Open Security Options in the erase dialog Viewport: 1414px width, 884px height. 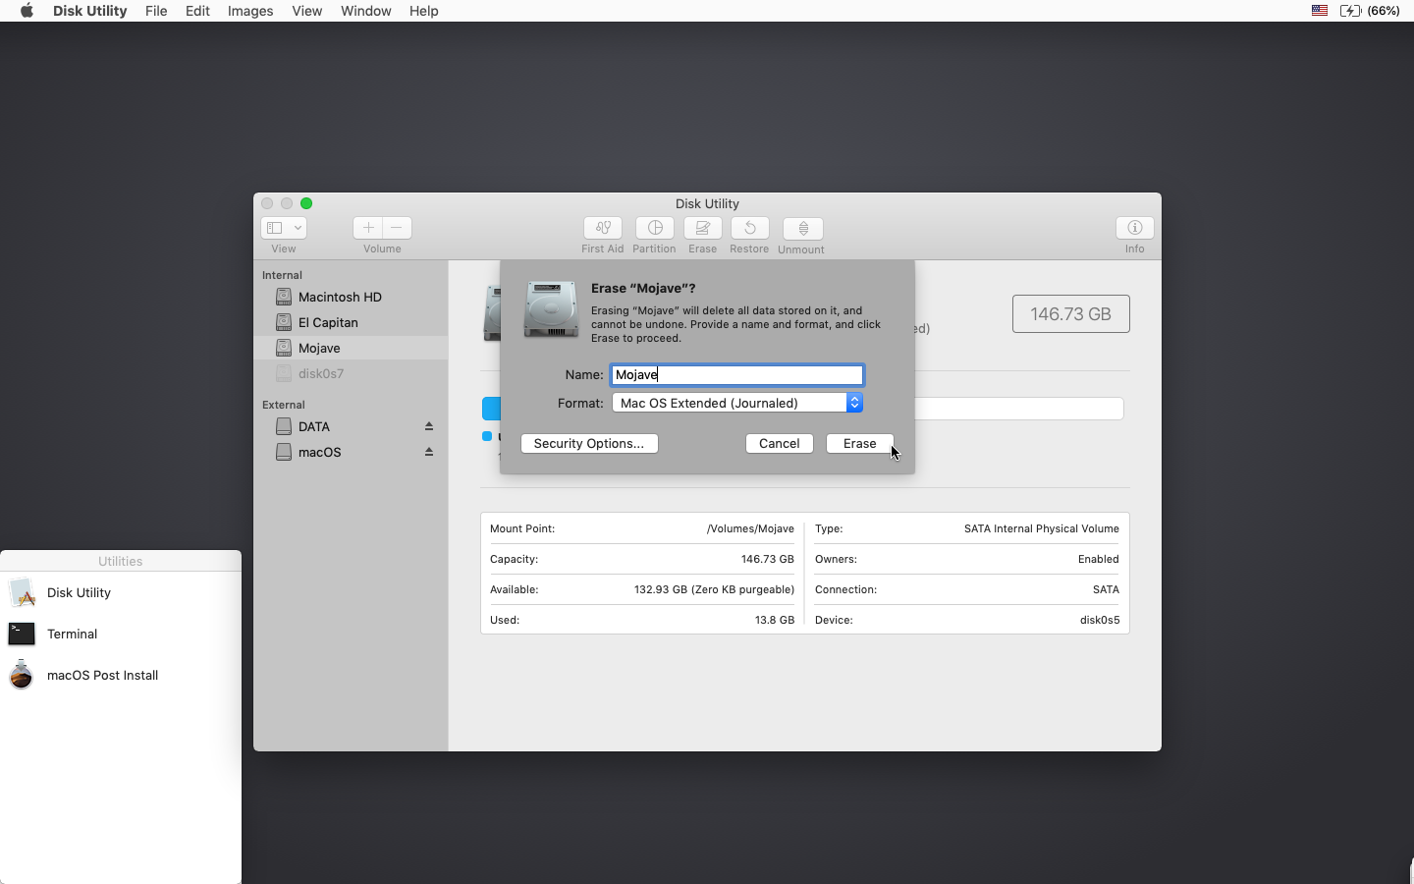point(589,443)
